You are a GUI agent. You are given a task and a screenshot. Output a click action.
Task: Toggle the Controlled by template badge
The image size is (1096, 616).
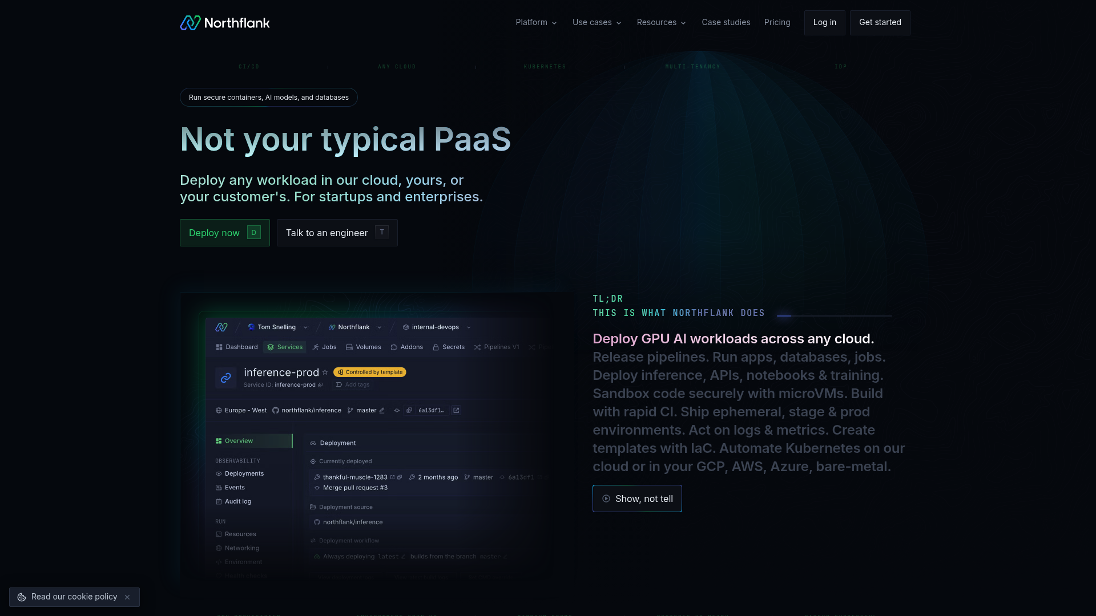click(369, 372)
